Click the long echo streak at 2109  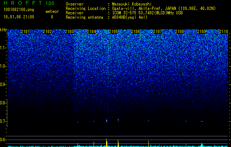coord(202,121)
